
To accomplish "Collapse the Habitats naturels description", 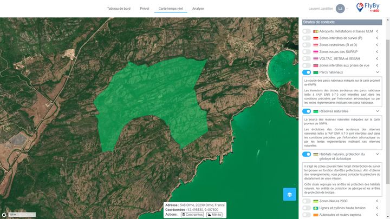I will (378, 154).
